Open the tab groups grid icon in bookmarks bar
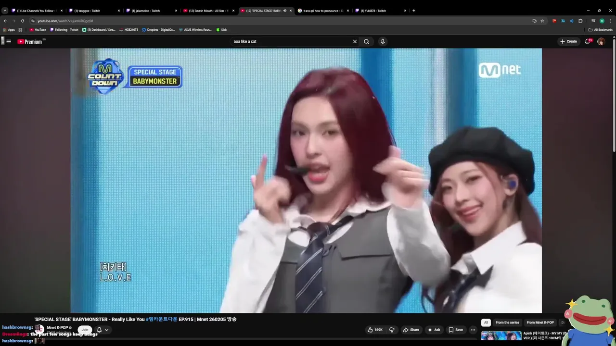Image resolution: width=616 pixels, height=346 pixels. coord(20,30)
